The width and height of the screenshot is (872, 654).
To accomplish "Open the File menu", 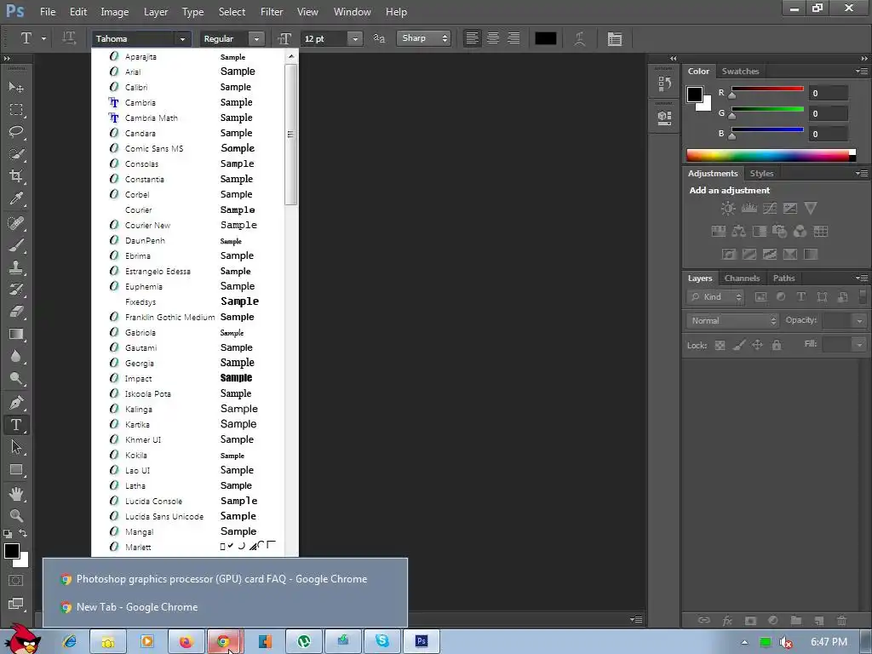I will [48, 12].
